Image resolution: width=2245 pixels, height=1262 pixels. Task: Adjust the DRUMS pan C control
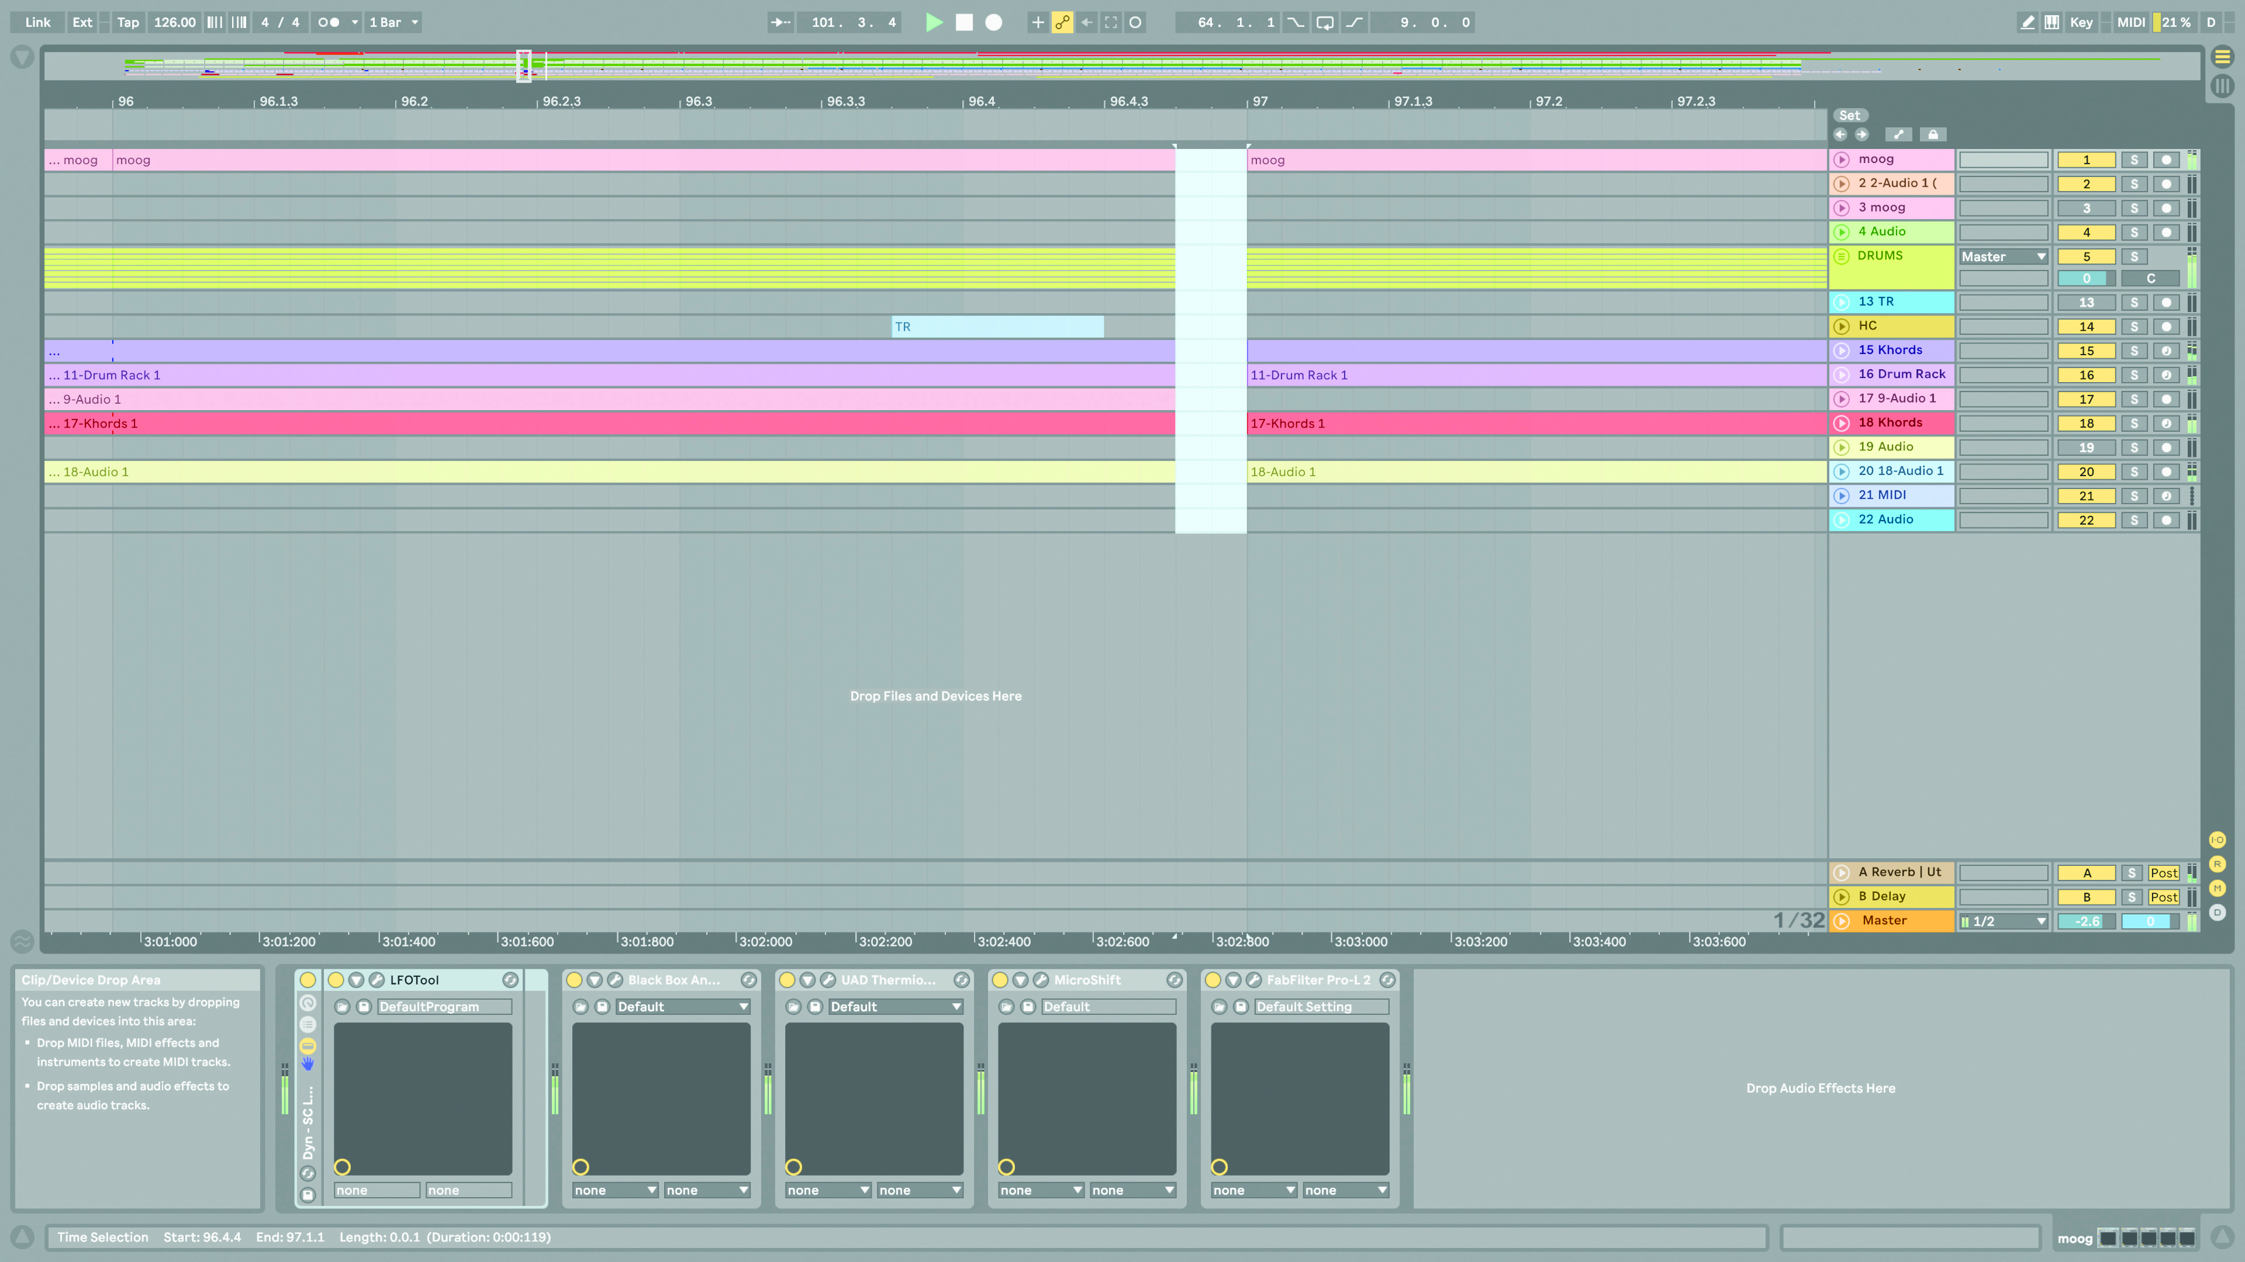tap(2151, 279)
